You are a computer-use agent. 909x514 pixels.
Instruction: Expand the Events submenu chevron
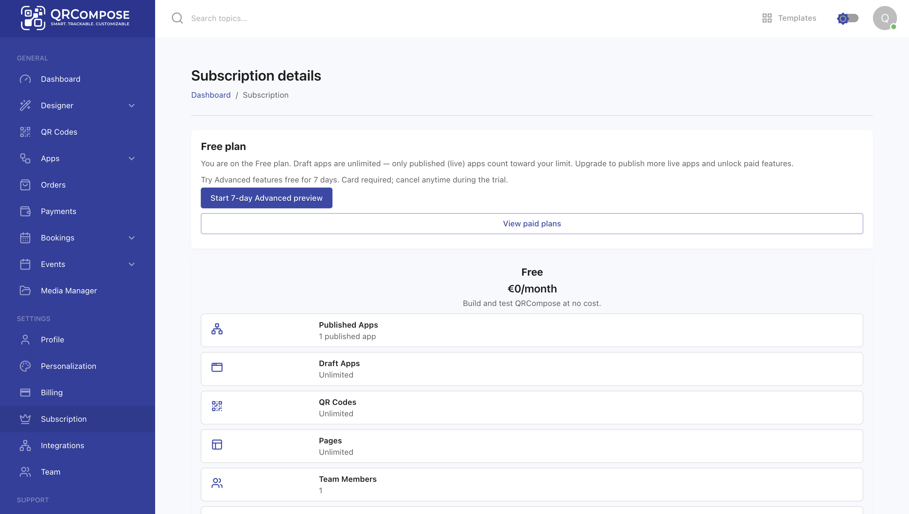click(x=132, y=265)
